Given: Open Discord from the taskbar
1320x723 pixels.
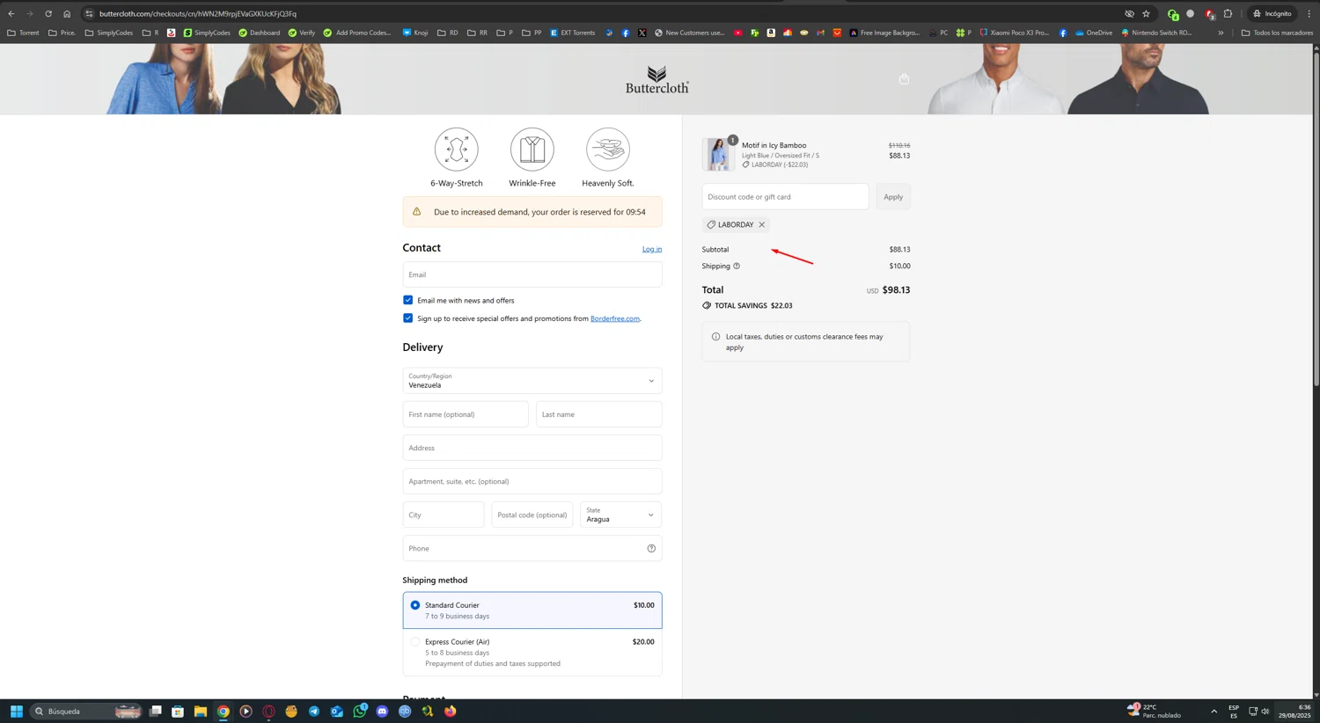Looking at the screenshot, I should coord(382,711).
